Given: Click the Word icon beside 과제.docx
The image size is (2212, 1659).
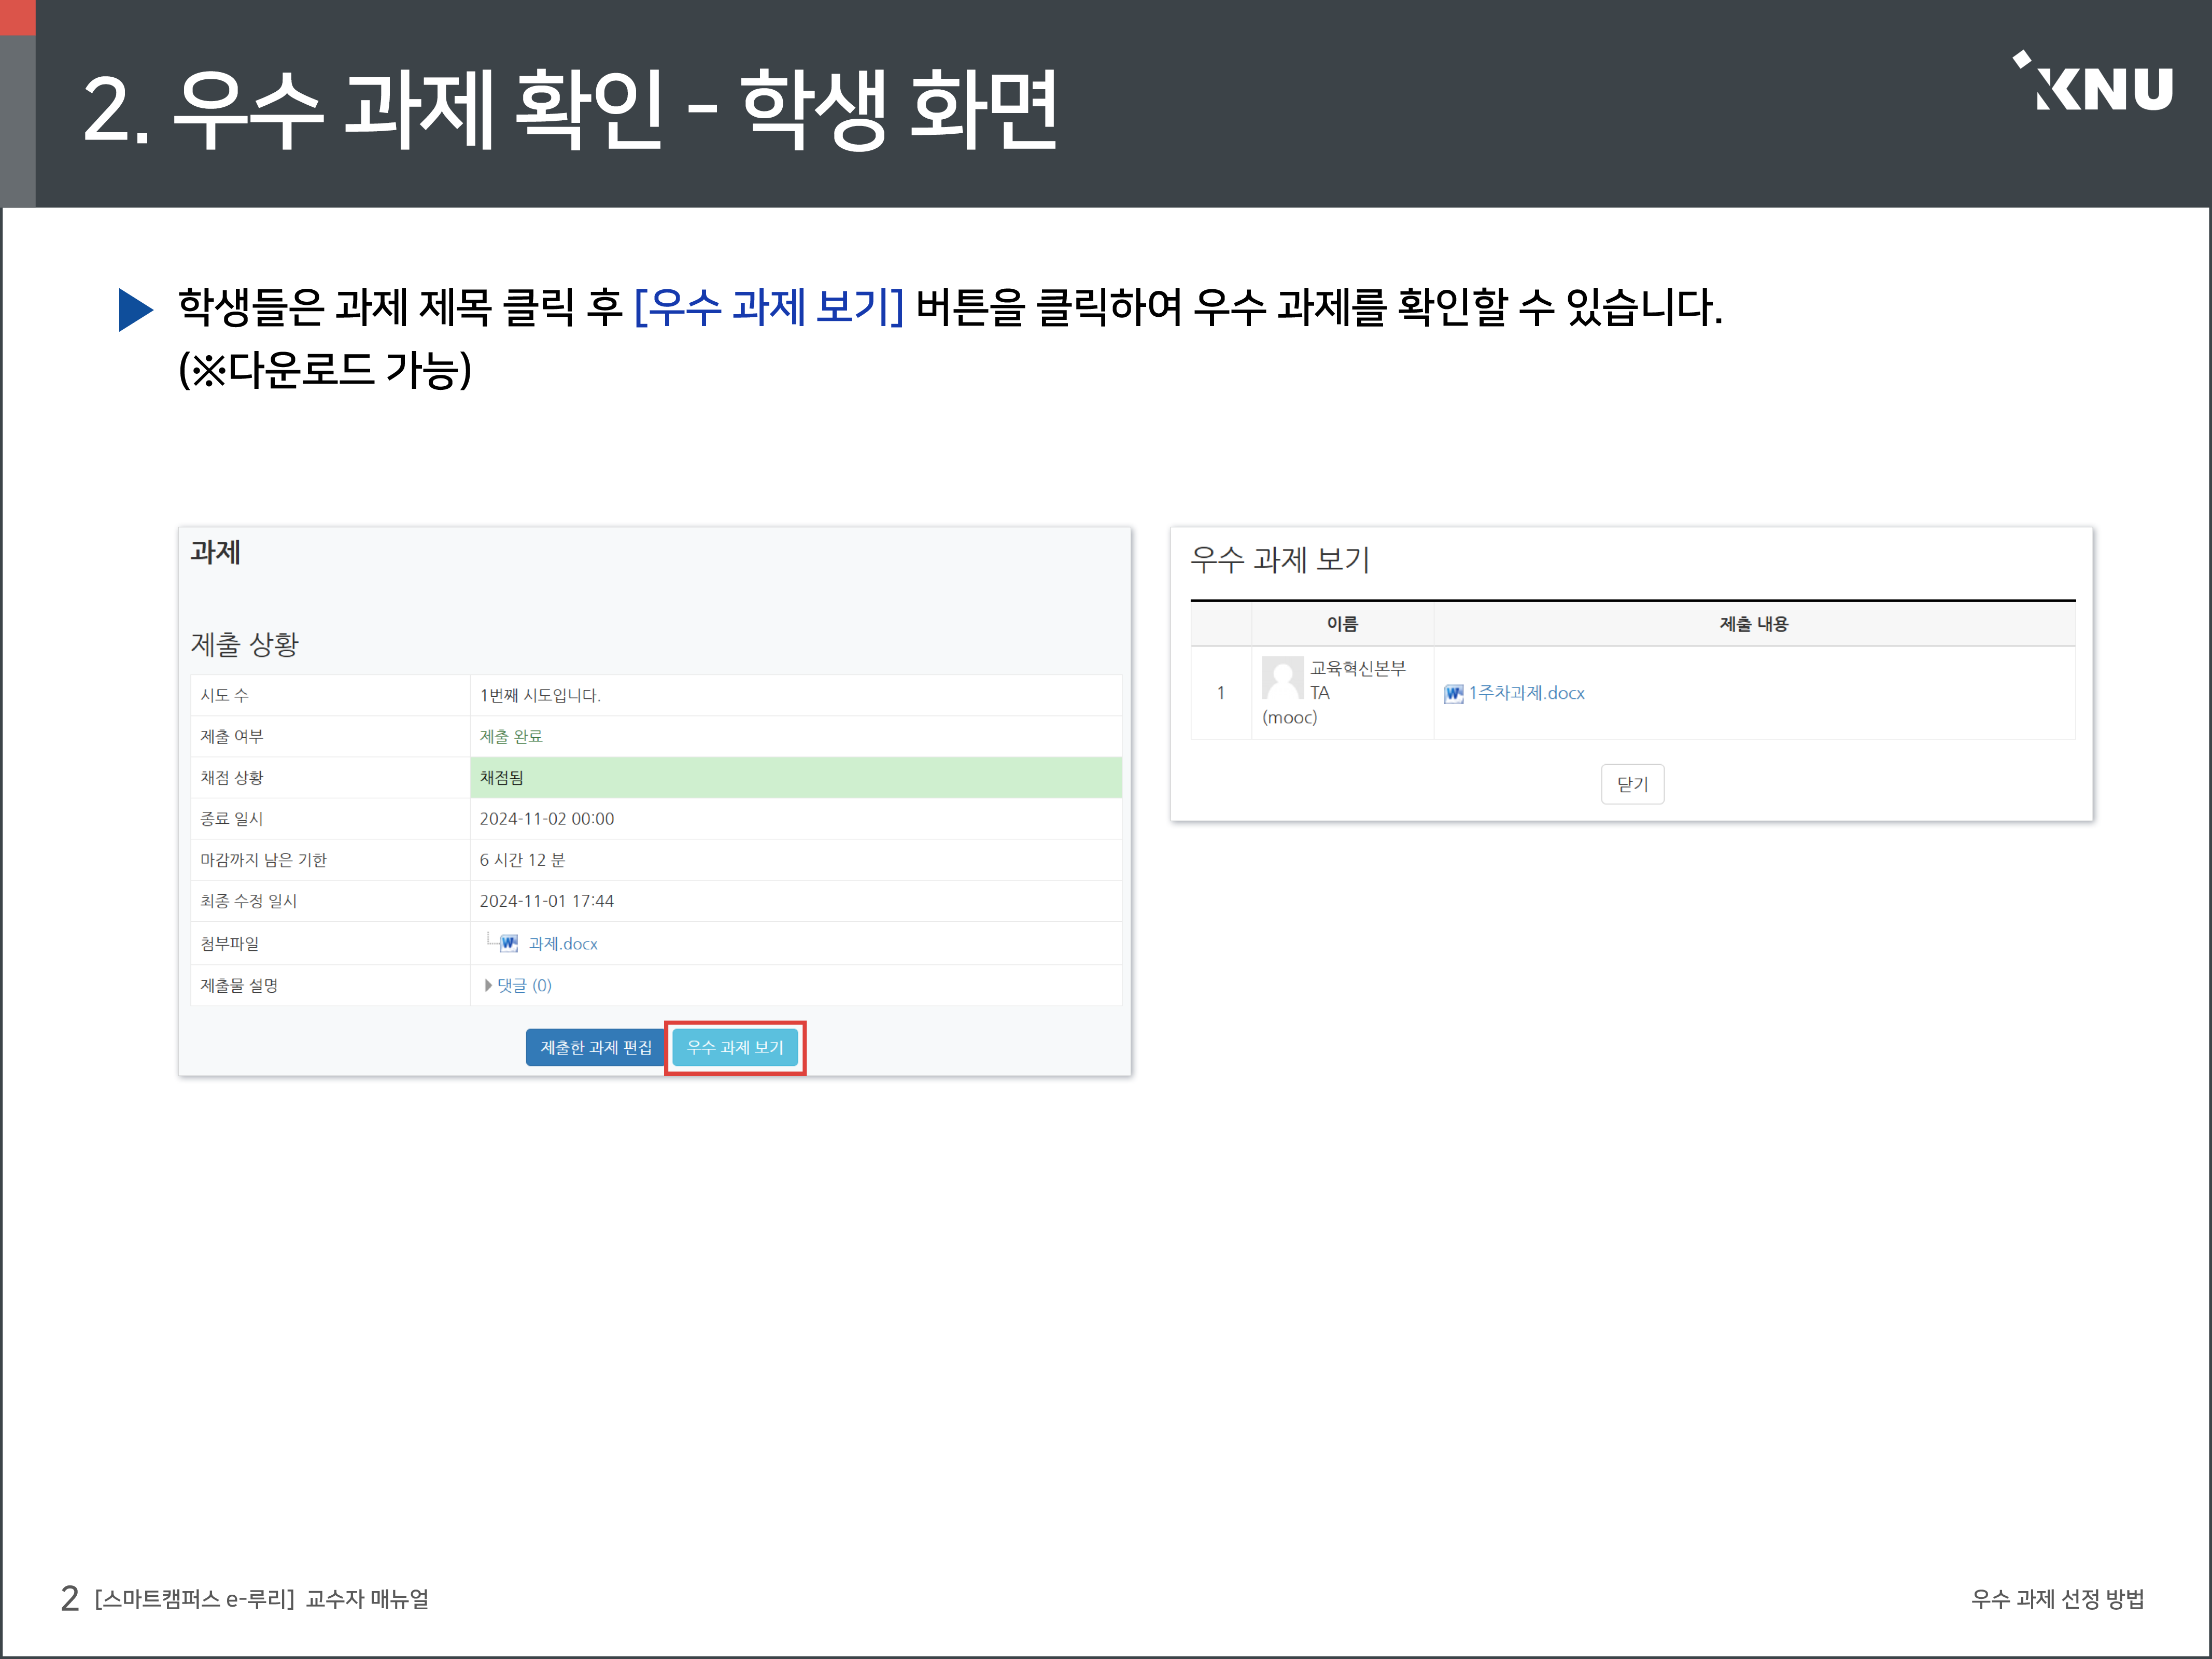Looking at the screenshot, I should [509, 943].
